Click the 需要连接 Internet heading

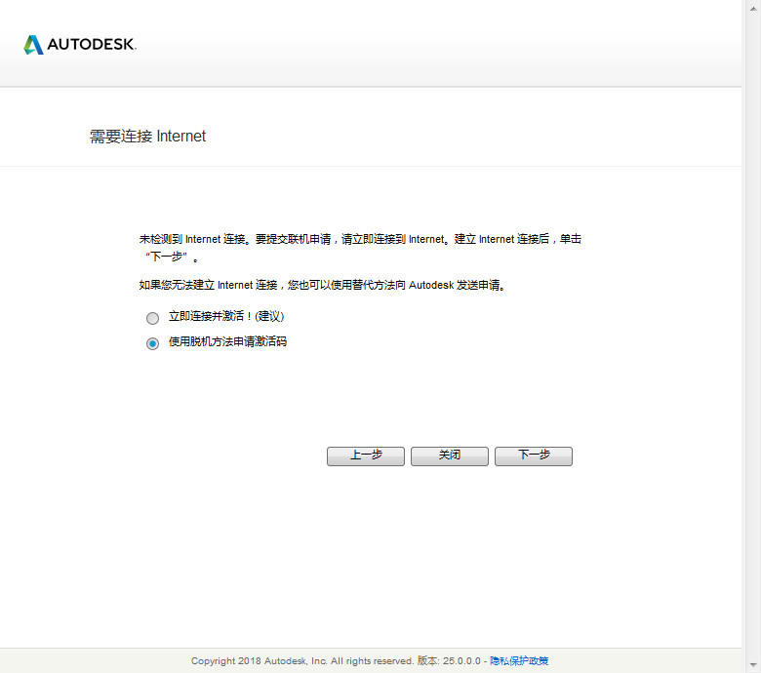click(147, 137)
